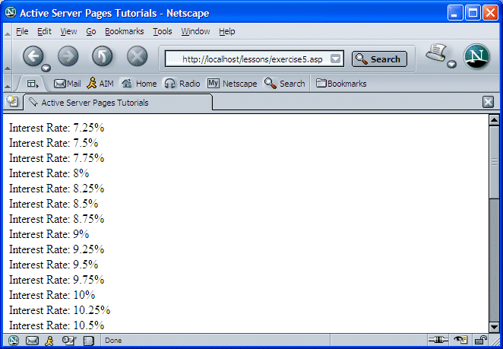Click the Netscape icon in the title bar

[11, 12]
